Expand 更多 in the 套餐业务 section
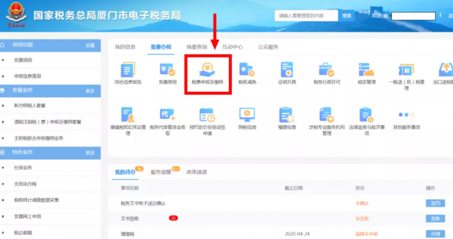 point(90,91)
